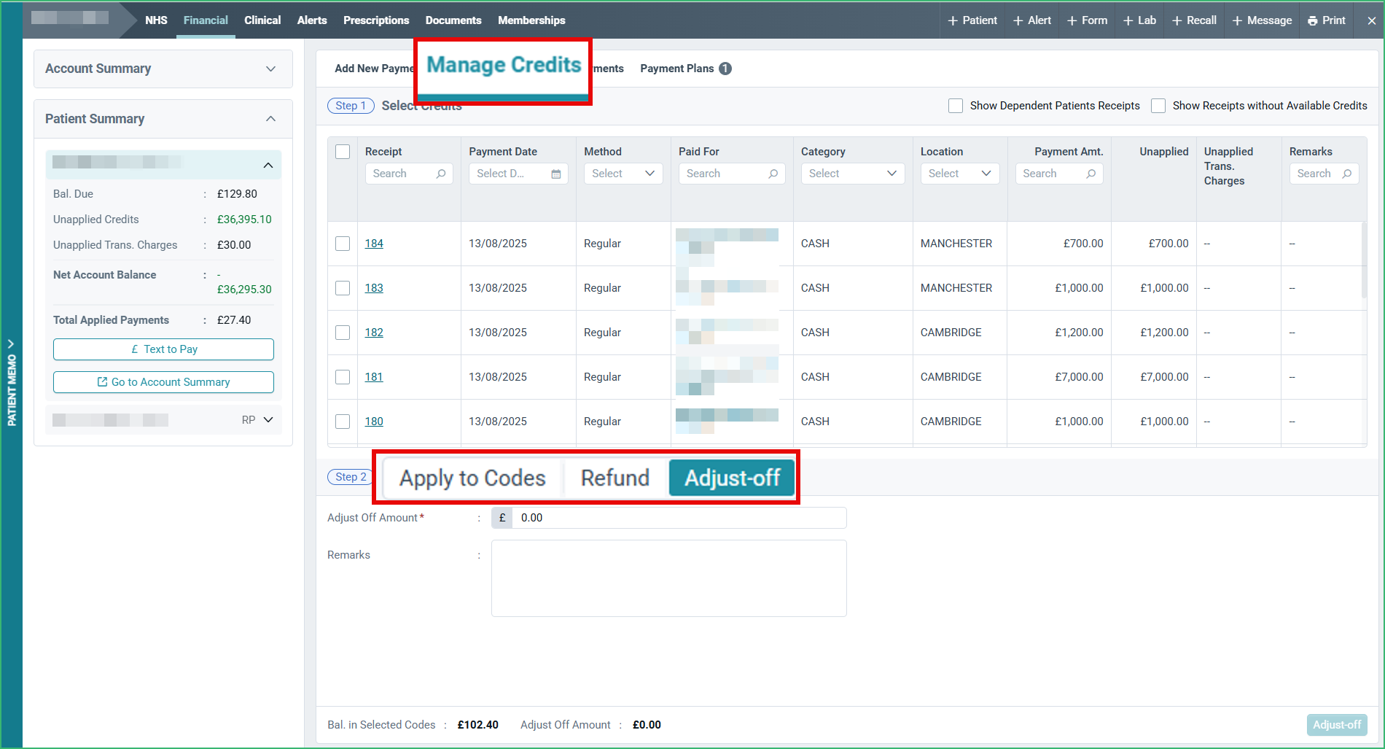Open the Location filter dropdown
This screenshot has height=749, width=1385.
(960, 174)
